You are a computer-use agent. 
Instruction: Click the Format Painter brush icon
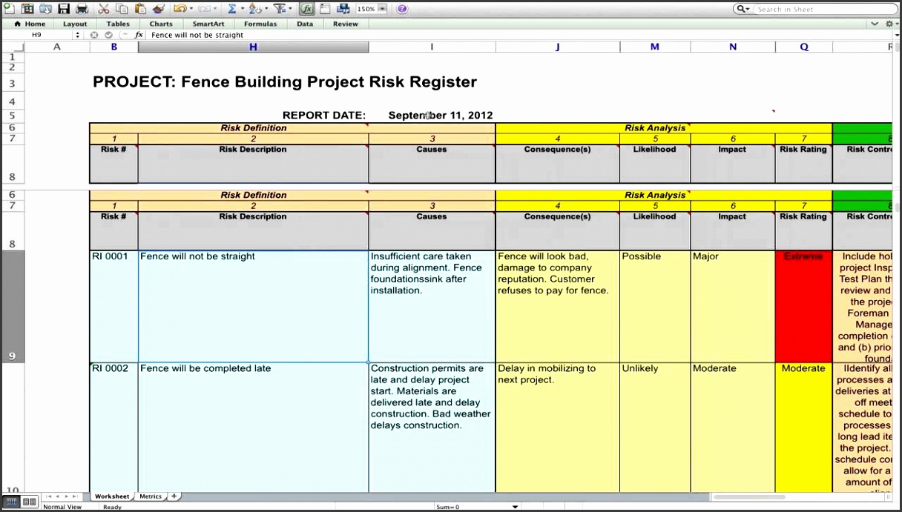[158, 8]
